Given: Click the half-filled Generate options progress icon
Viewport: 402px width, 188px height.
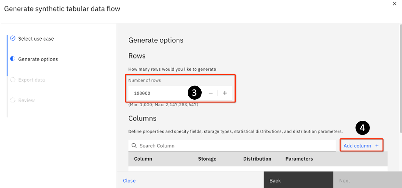Looking at the screenshot, I should pyautogui.click(x=13, y=59).
